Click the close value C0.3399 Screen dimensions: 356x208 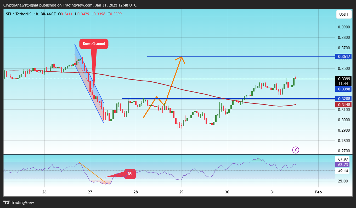click(x=114, y=14)
